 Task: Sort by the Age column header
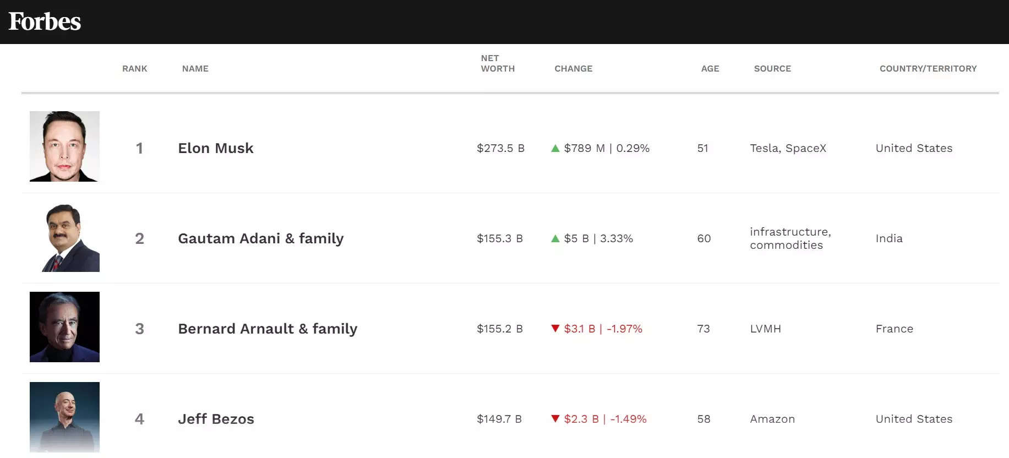tap(710, 69)
